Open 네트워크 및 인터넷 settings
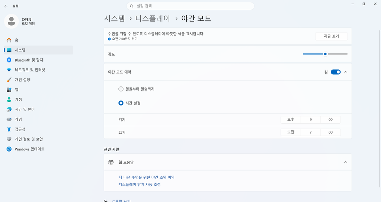Image resolution: width=381 pixels, height=202 pixels. (38, 70)
